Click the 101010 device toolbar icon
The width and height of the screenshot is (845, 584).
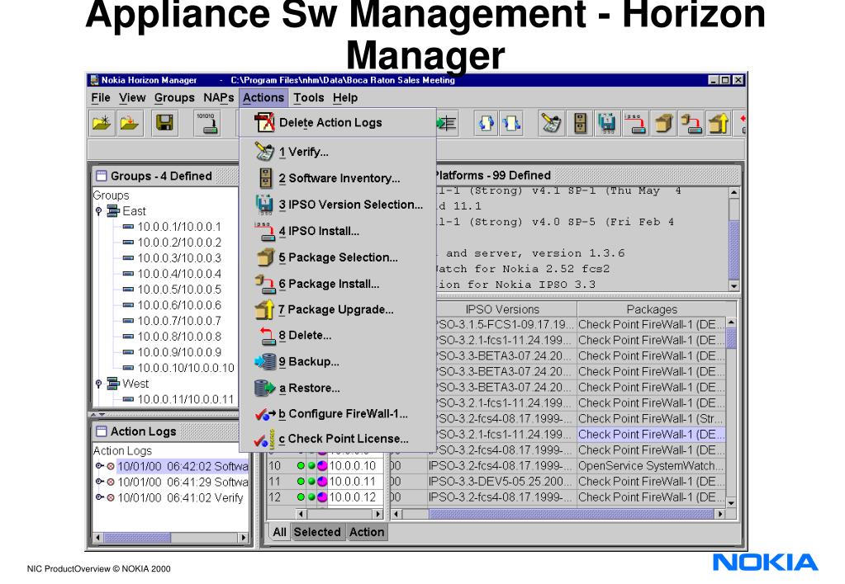click(x=207, y=123)
